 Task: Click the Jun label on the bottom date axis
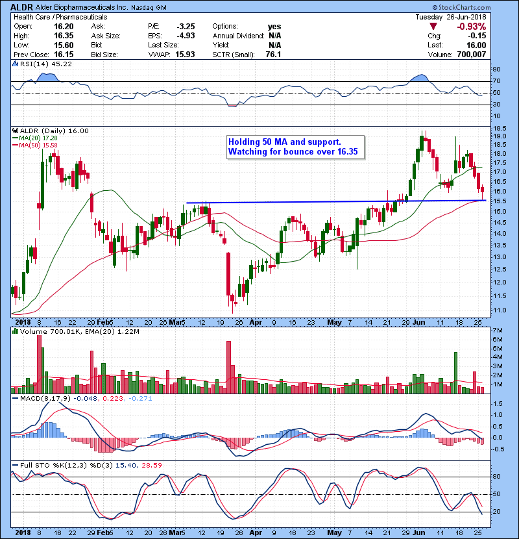click(x=418, y=533)
